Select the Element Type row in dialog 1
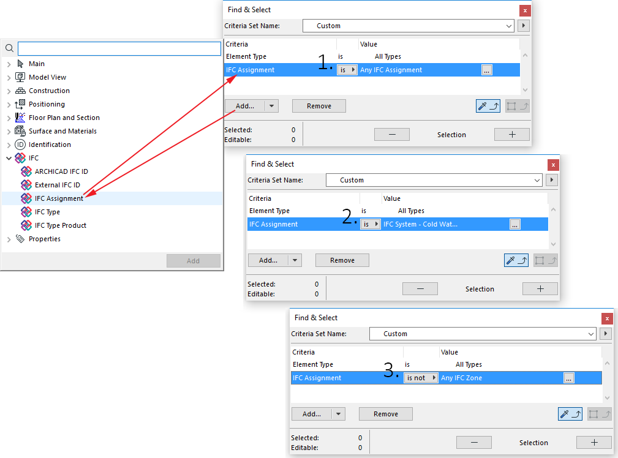The width and height of the screenshot is (618, 458). click(x=372, y=56)
